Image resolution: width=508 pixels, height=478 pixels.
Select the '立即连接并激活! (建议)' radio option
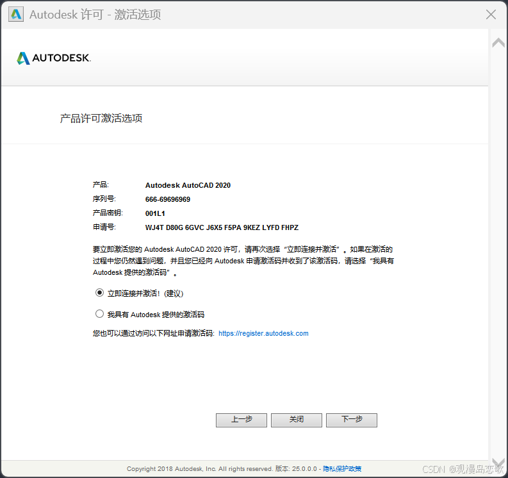click(x=99, y=293)
